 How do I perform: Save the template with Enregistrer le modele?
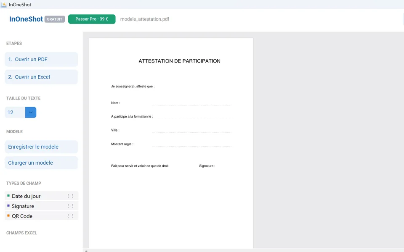41,147
